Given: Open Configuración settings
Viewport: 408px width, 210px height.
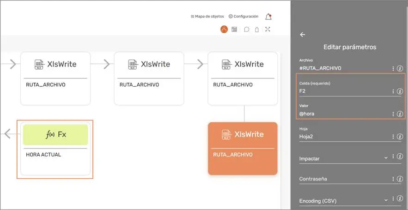Looking at the screenshot, I should (x=244, y=16).
